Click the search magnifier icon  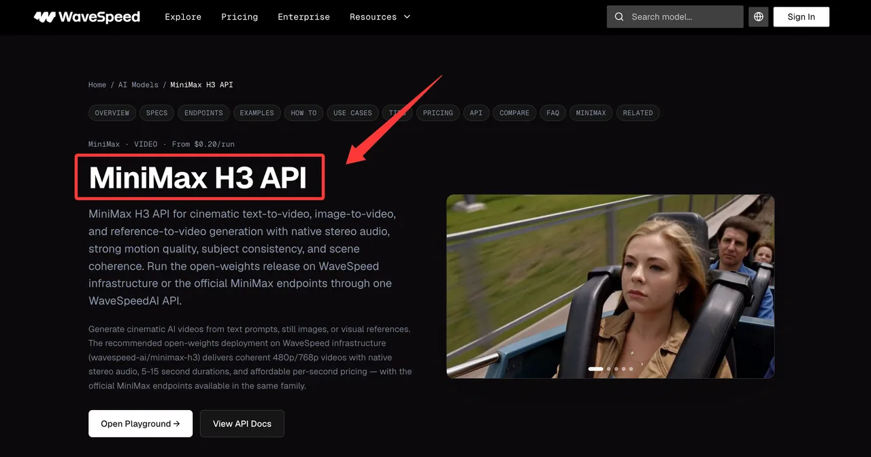coord(619,17)
